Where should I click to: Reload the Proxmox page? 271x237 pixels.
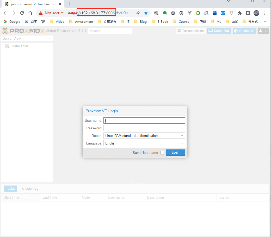(22, 13)
